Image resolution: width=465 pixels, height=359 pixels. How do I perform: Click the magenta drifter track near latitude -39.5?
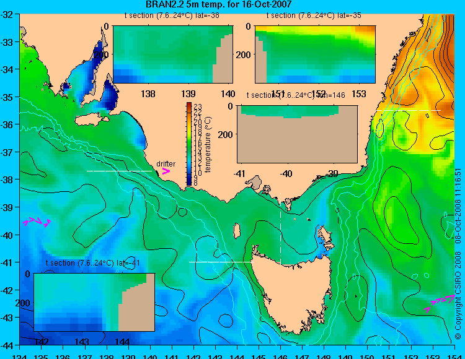pos(37,222)
